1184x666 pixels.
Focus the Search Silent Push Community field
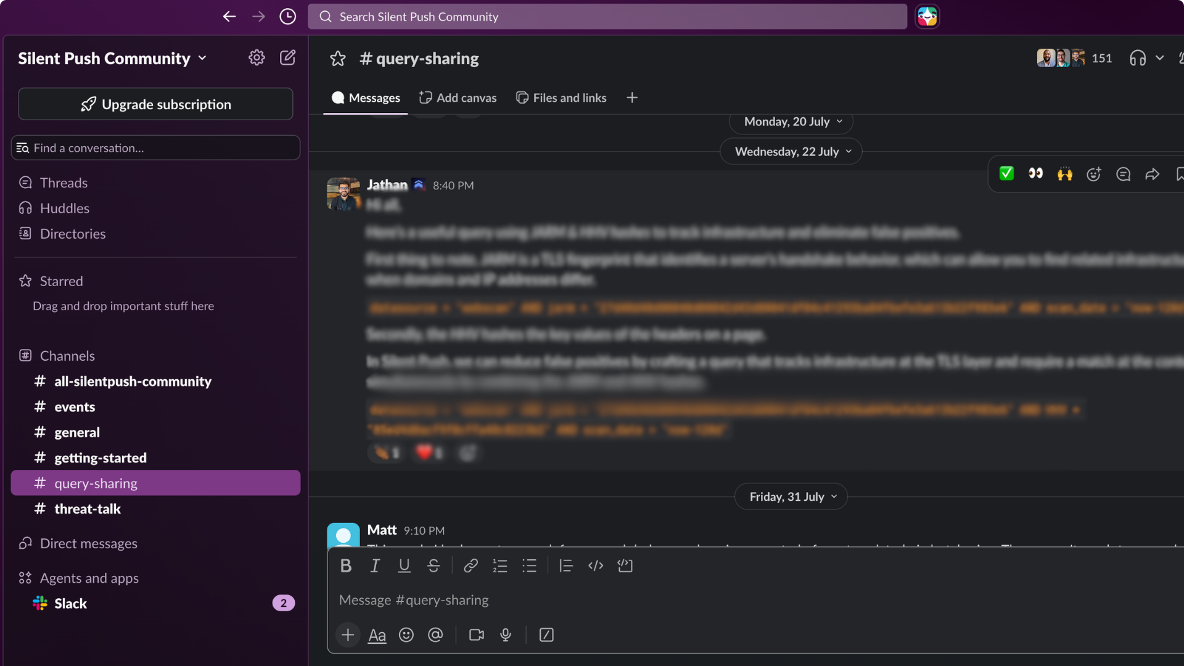607,17
